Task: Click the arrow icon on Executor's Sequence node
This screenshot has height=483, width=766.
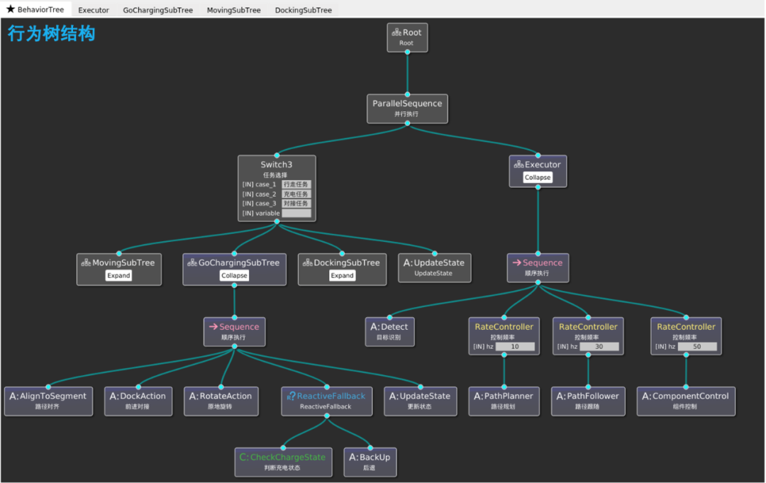Action: (x=517, y=262)
